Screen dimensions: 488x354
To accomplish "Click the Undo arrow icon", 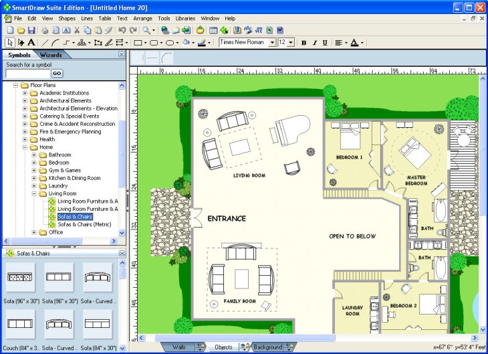I will click(122, 30).
